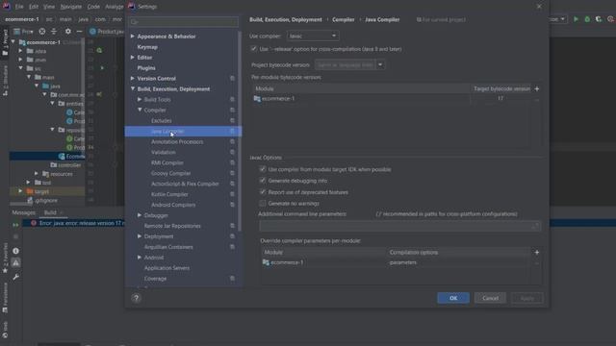Open the Edit menu
This screenshot has height=346, width=616.
point(34,7)
